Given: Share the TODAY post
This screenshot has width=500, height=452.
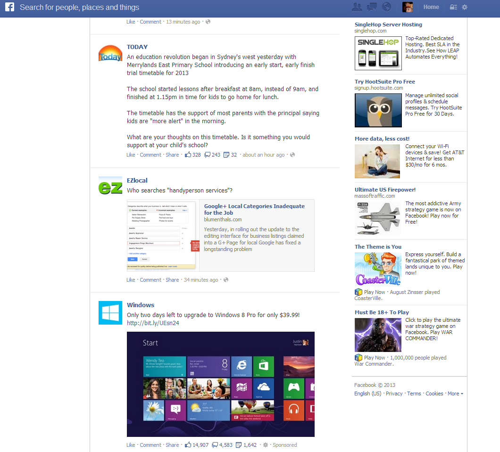Looking at the screenshot, I should [x=172, y=155].
